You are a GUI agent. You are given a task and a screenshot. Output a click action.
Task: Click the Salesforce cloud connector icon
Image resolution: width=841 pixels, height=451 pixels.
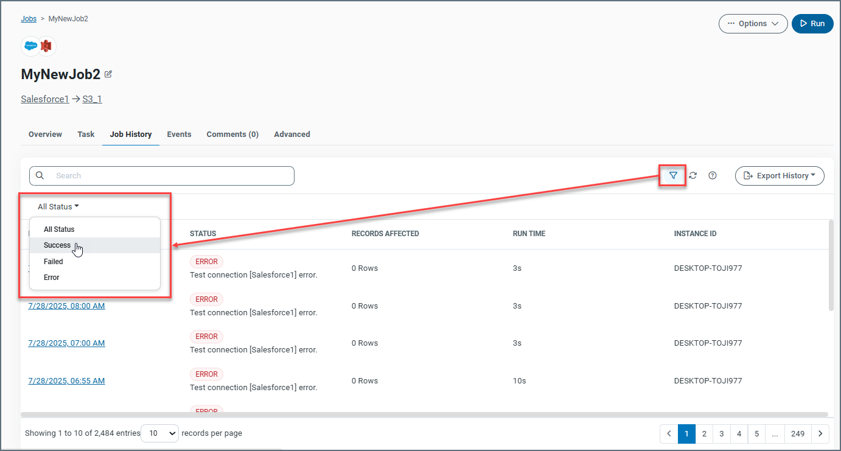click(x=31, y=46)
